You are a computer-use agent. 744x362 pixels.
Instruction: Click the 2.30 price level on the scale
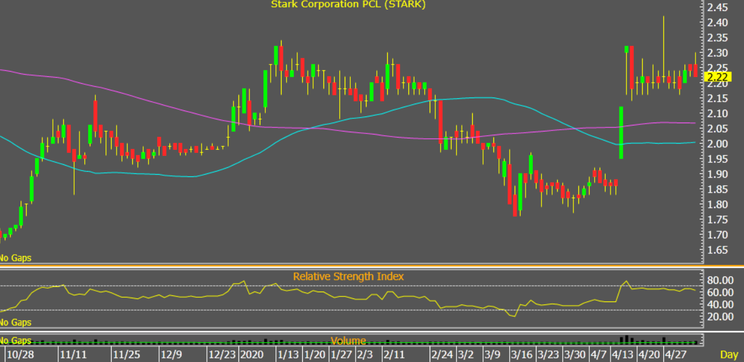[x=718, y=53]
